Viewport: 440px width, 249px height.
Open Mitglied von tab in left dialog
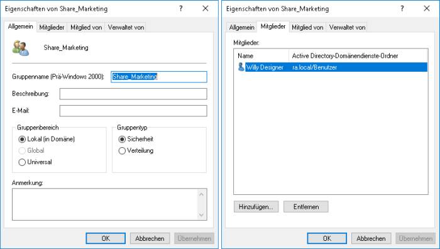point(86,27)
